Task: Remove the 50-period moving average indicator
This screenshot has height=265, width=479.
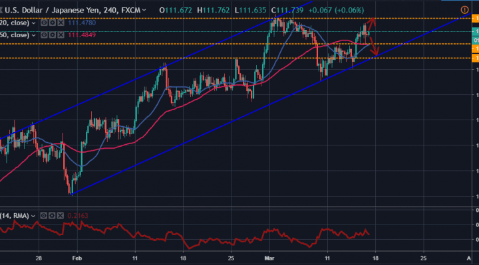Action: [x=61, y=35]
